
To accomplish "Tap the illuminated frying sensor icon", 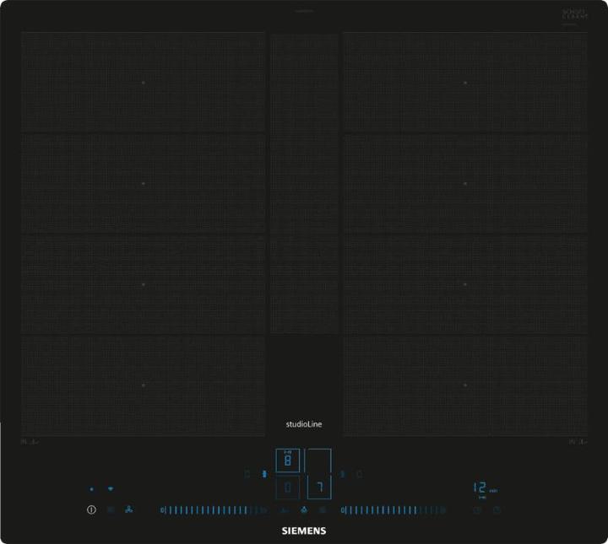I will (x=303, y=510).
